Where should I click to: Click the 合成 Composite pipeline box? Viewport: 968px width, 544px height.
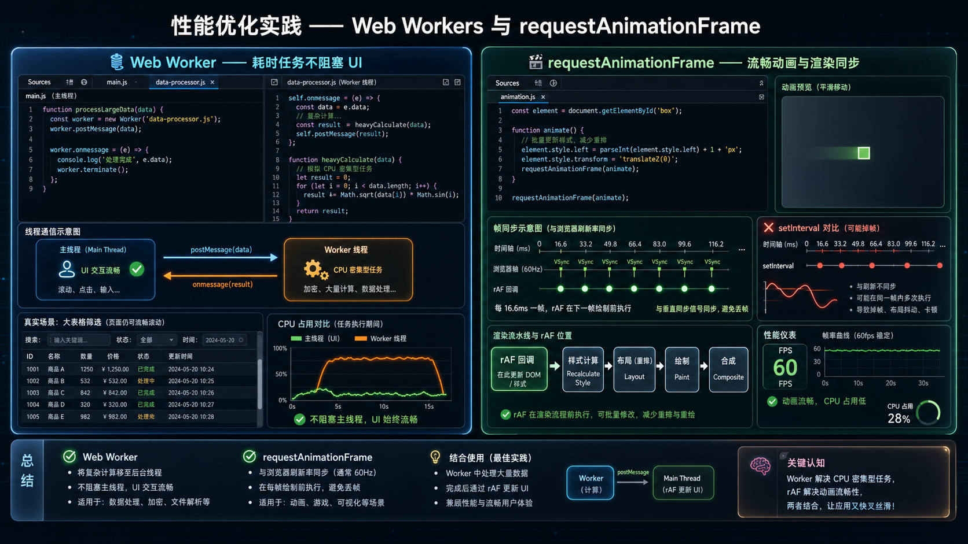click(728, 369)
